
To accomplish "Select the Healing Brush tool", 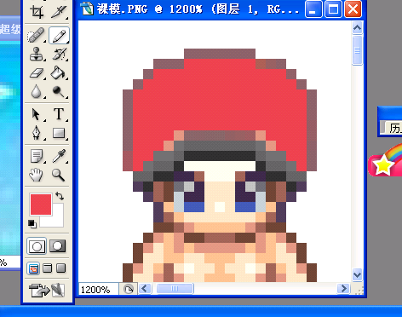I will [37, 35].
